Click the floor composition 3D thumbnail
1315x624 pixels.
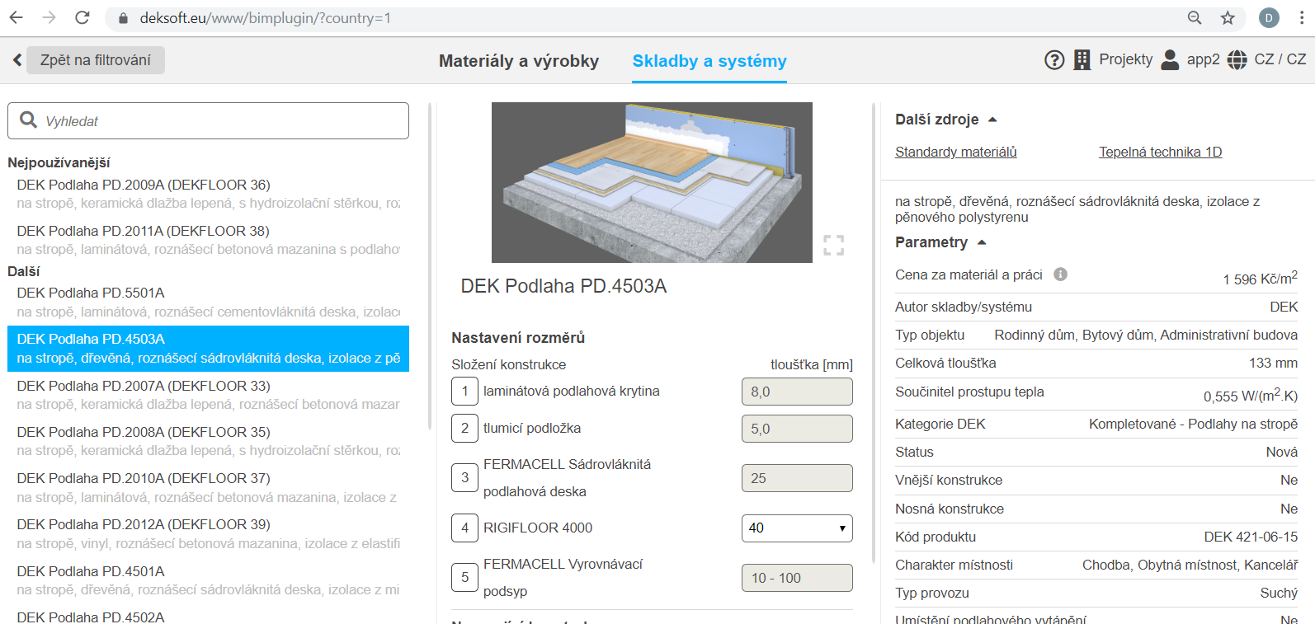tap(651, 182)
